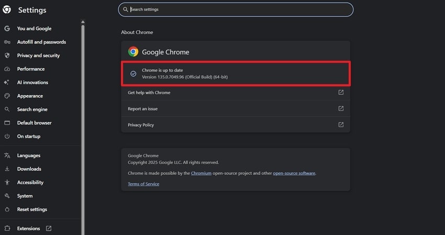Viewport: 445px width, 235px height.
Task: Click the key icon for Autofill and passwords
Action: (7, 42)
